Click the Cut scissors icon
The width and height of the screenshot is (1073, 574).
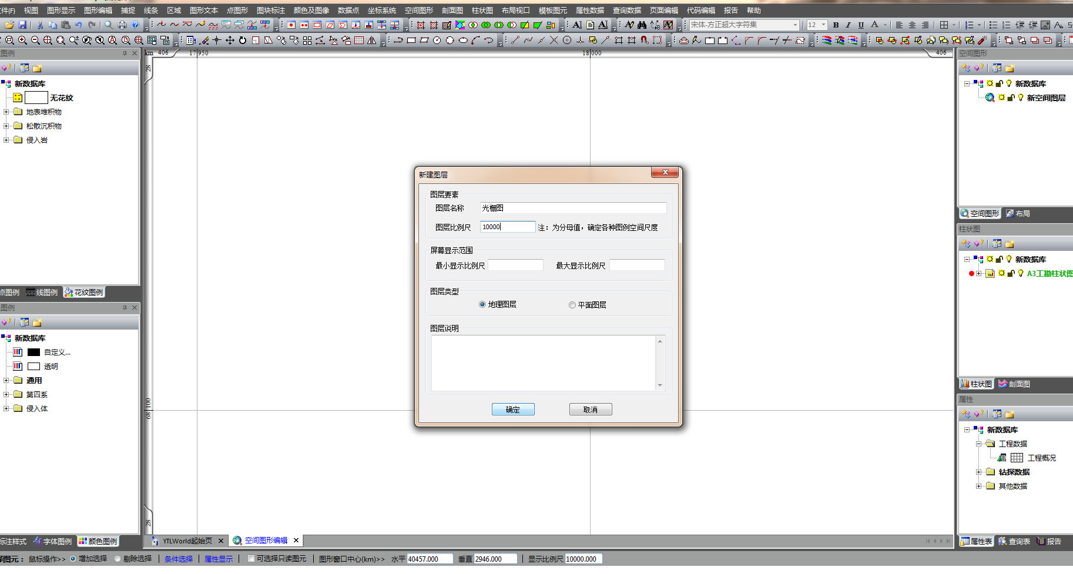[x=40, y=25]
